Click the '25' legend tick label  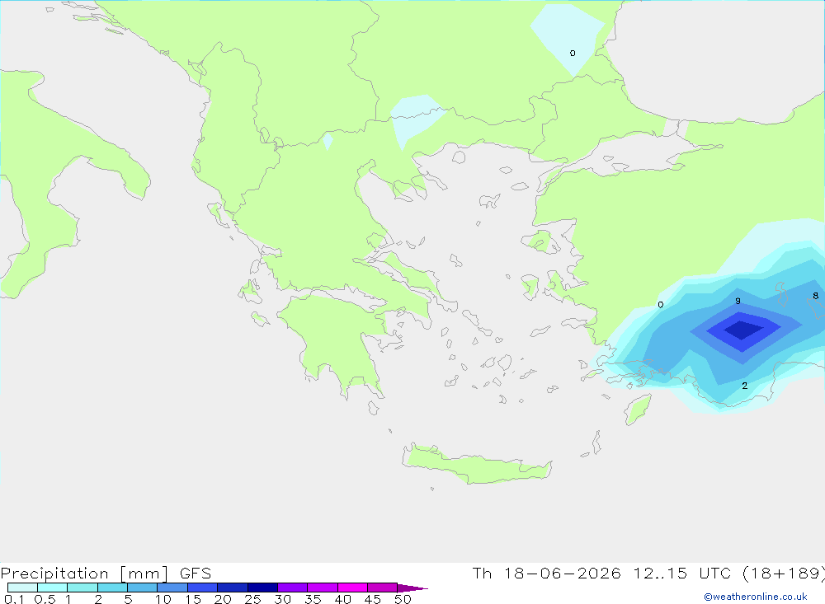(252, 599)
